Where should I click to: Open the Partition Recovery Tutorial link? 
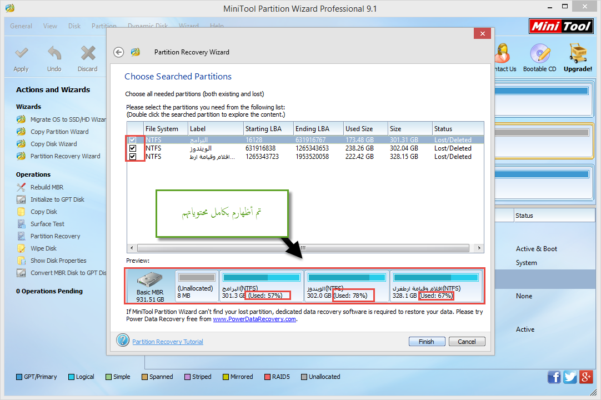tap(168, 342)
